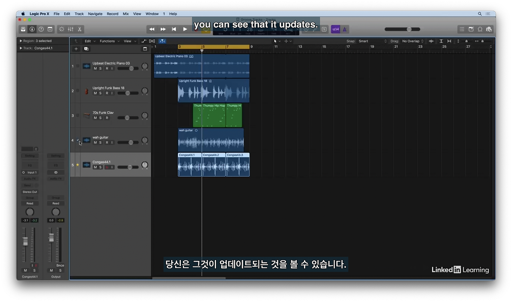Open the left-click pointer tool menu
This screenshot has width=512, height=302.
[277, 41]
